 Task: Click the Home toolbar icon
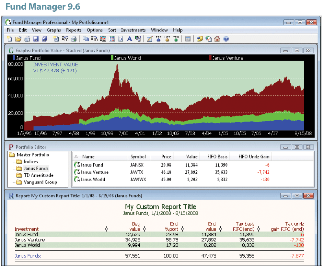(217, 39)
